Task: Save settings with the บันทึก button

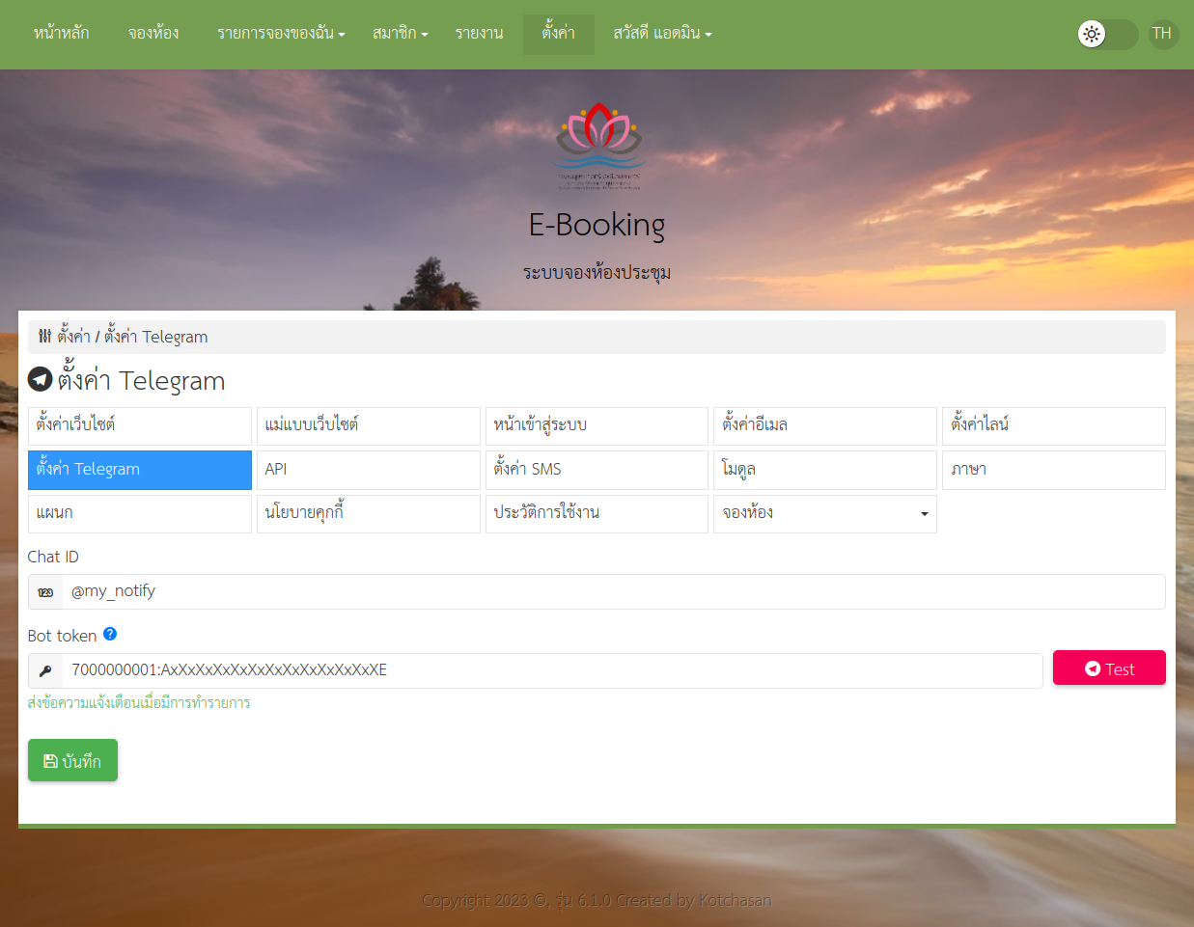Action: 72,760
